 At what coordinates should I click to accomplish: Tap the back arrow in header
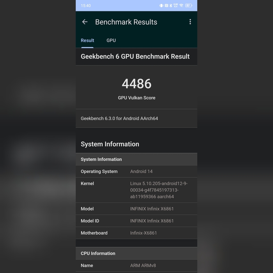85,22
